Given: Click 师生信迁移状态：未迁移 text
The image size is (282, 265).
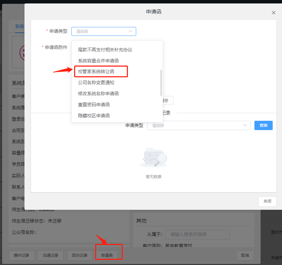Looking at the screenshot, I should coord(37,221).
